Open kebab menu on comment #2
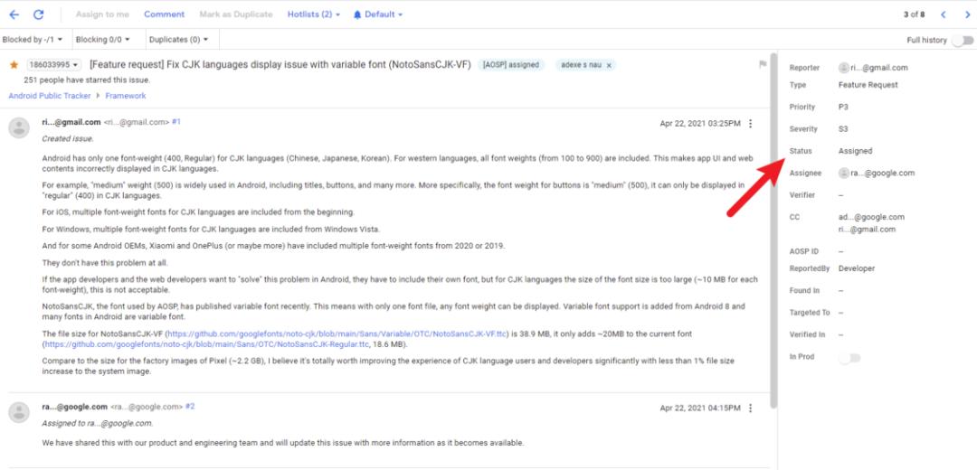977x470 pixels. (750, 409)
